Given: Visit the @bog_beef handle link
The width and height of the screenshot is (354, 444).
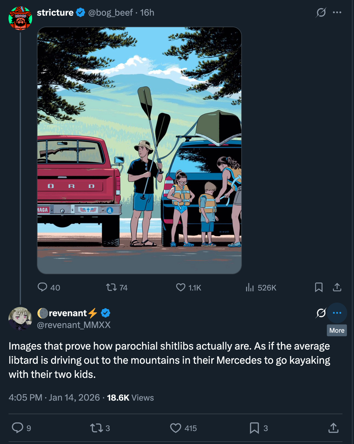Looking at the screenshot, I should [110, 12].
